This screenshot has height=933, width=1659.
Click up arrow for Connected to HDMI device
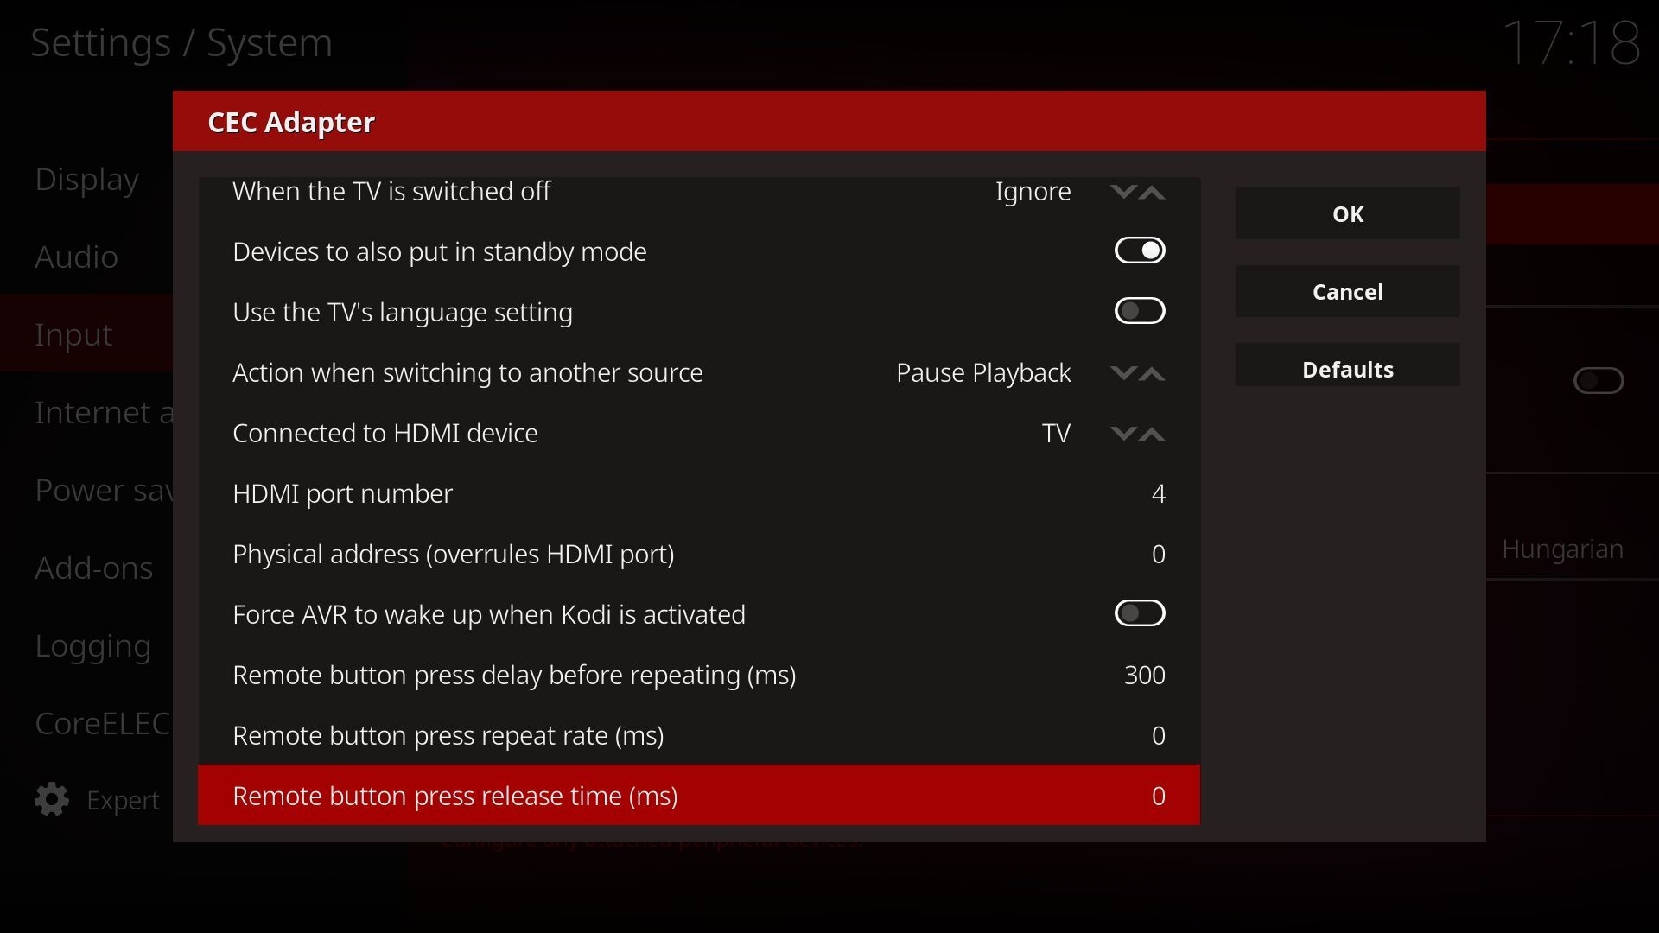click(x=1152, y=434)
